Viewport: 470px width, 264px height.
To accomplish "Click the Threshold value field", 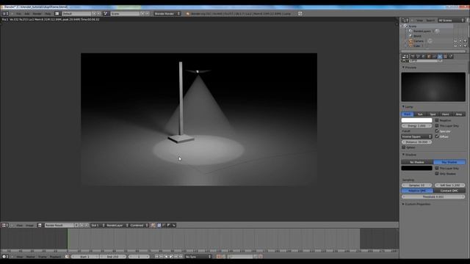I will [x=433, y=197].
